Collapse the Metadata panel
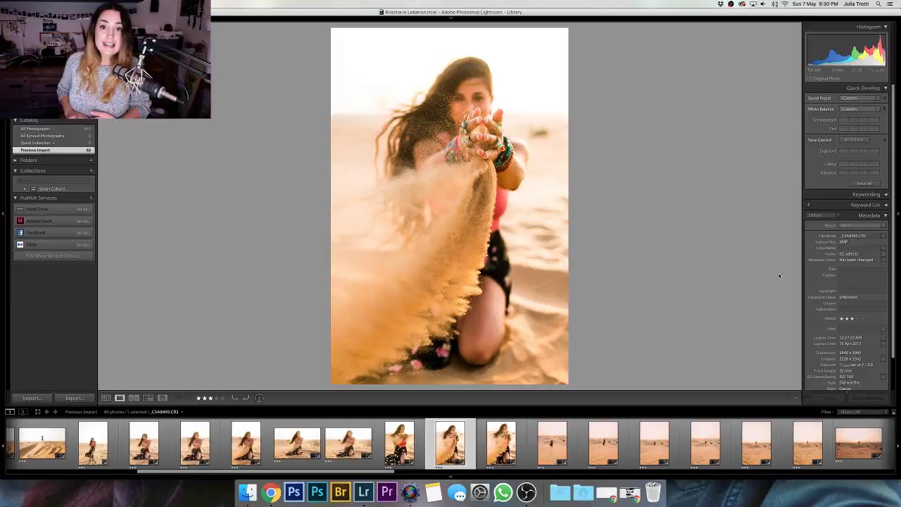901x507 pixels. pos(886,215)
